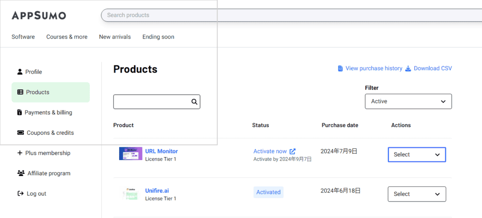Click the Products list icon in sidebar
This screenshot has width=482, height=218.
pos(20,92)
